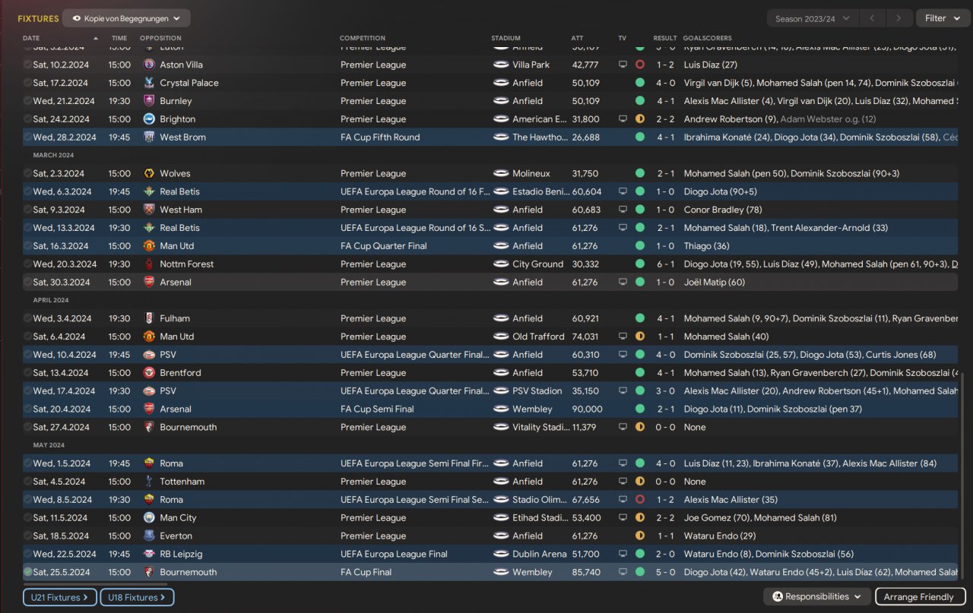Click the Crystal Palace club badge
This screenshot has height=613, width=973.
click(x=149, y=83)
